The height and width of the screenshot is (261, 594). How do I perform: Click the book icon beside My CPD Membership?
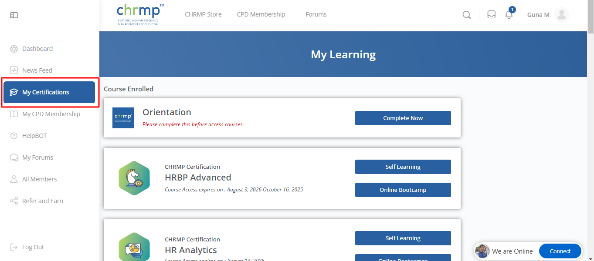pos(14,114)
